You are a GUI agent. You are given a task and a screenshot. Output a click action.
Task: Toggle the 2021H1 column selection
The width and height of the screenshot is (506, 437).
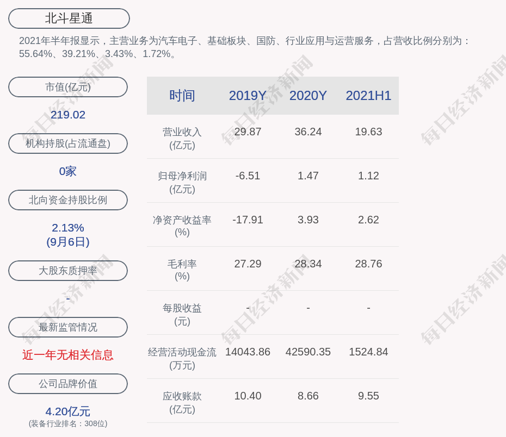[368, 96]
